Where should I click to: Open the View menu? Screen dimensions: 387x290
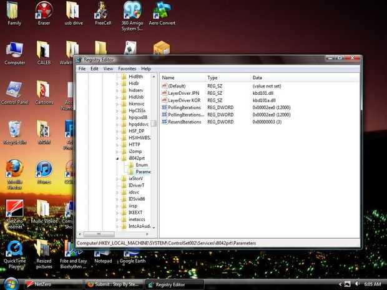coord(108,69)
